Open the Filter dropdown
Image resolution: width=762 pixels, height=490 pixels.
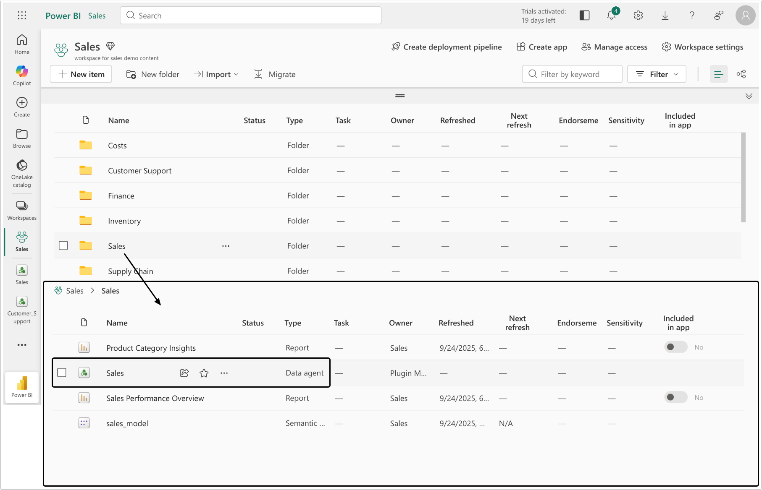tap(657, 74)
